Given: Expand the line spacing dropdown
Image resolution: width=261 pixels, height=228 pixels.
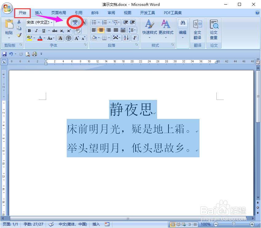Looking at the screenshot, I should 135,30.
